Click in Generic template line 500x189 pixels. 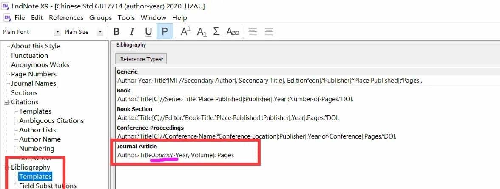click(270, 81)
